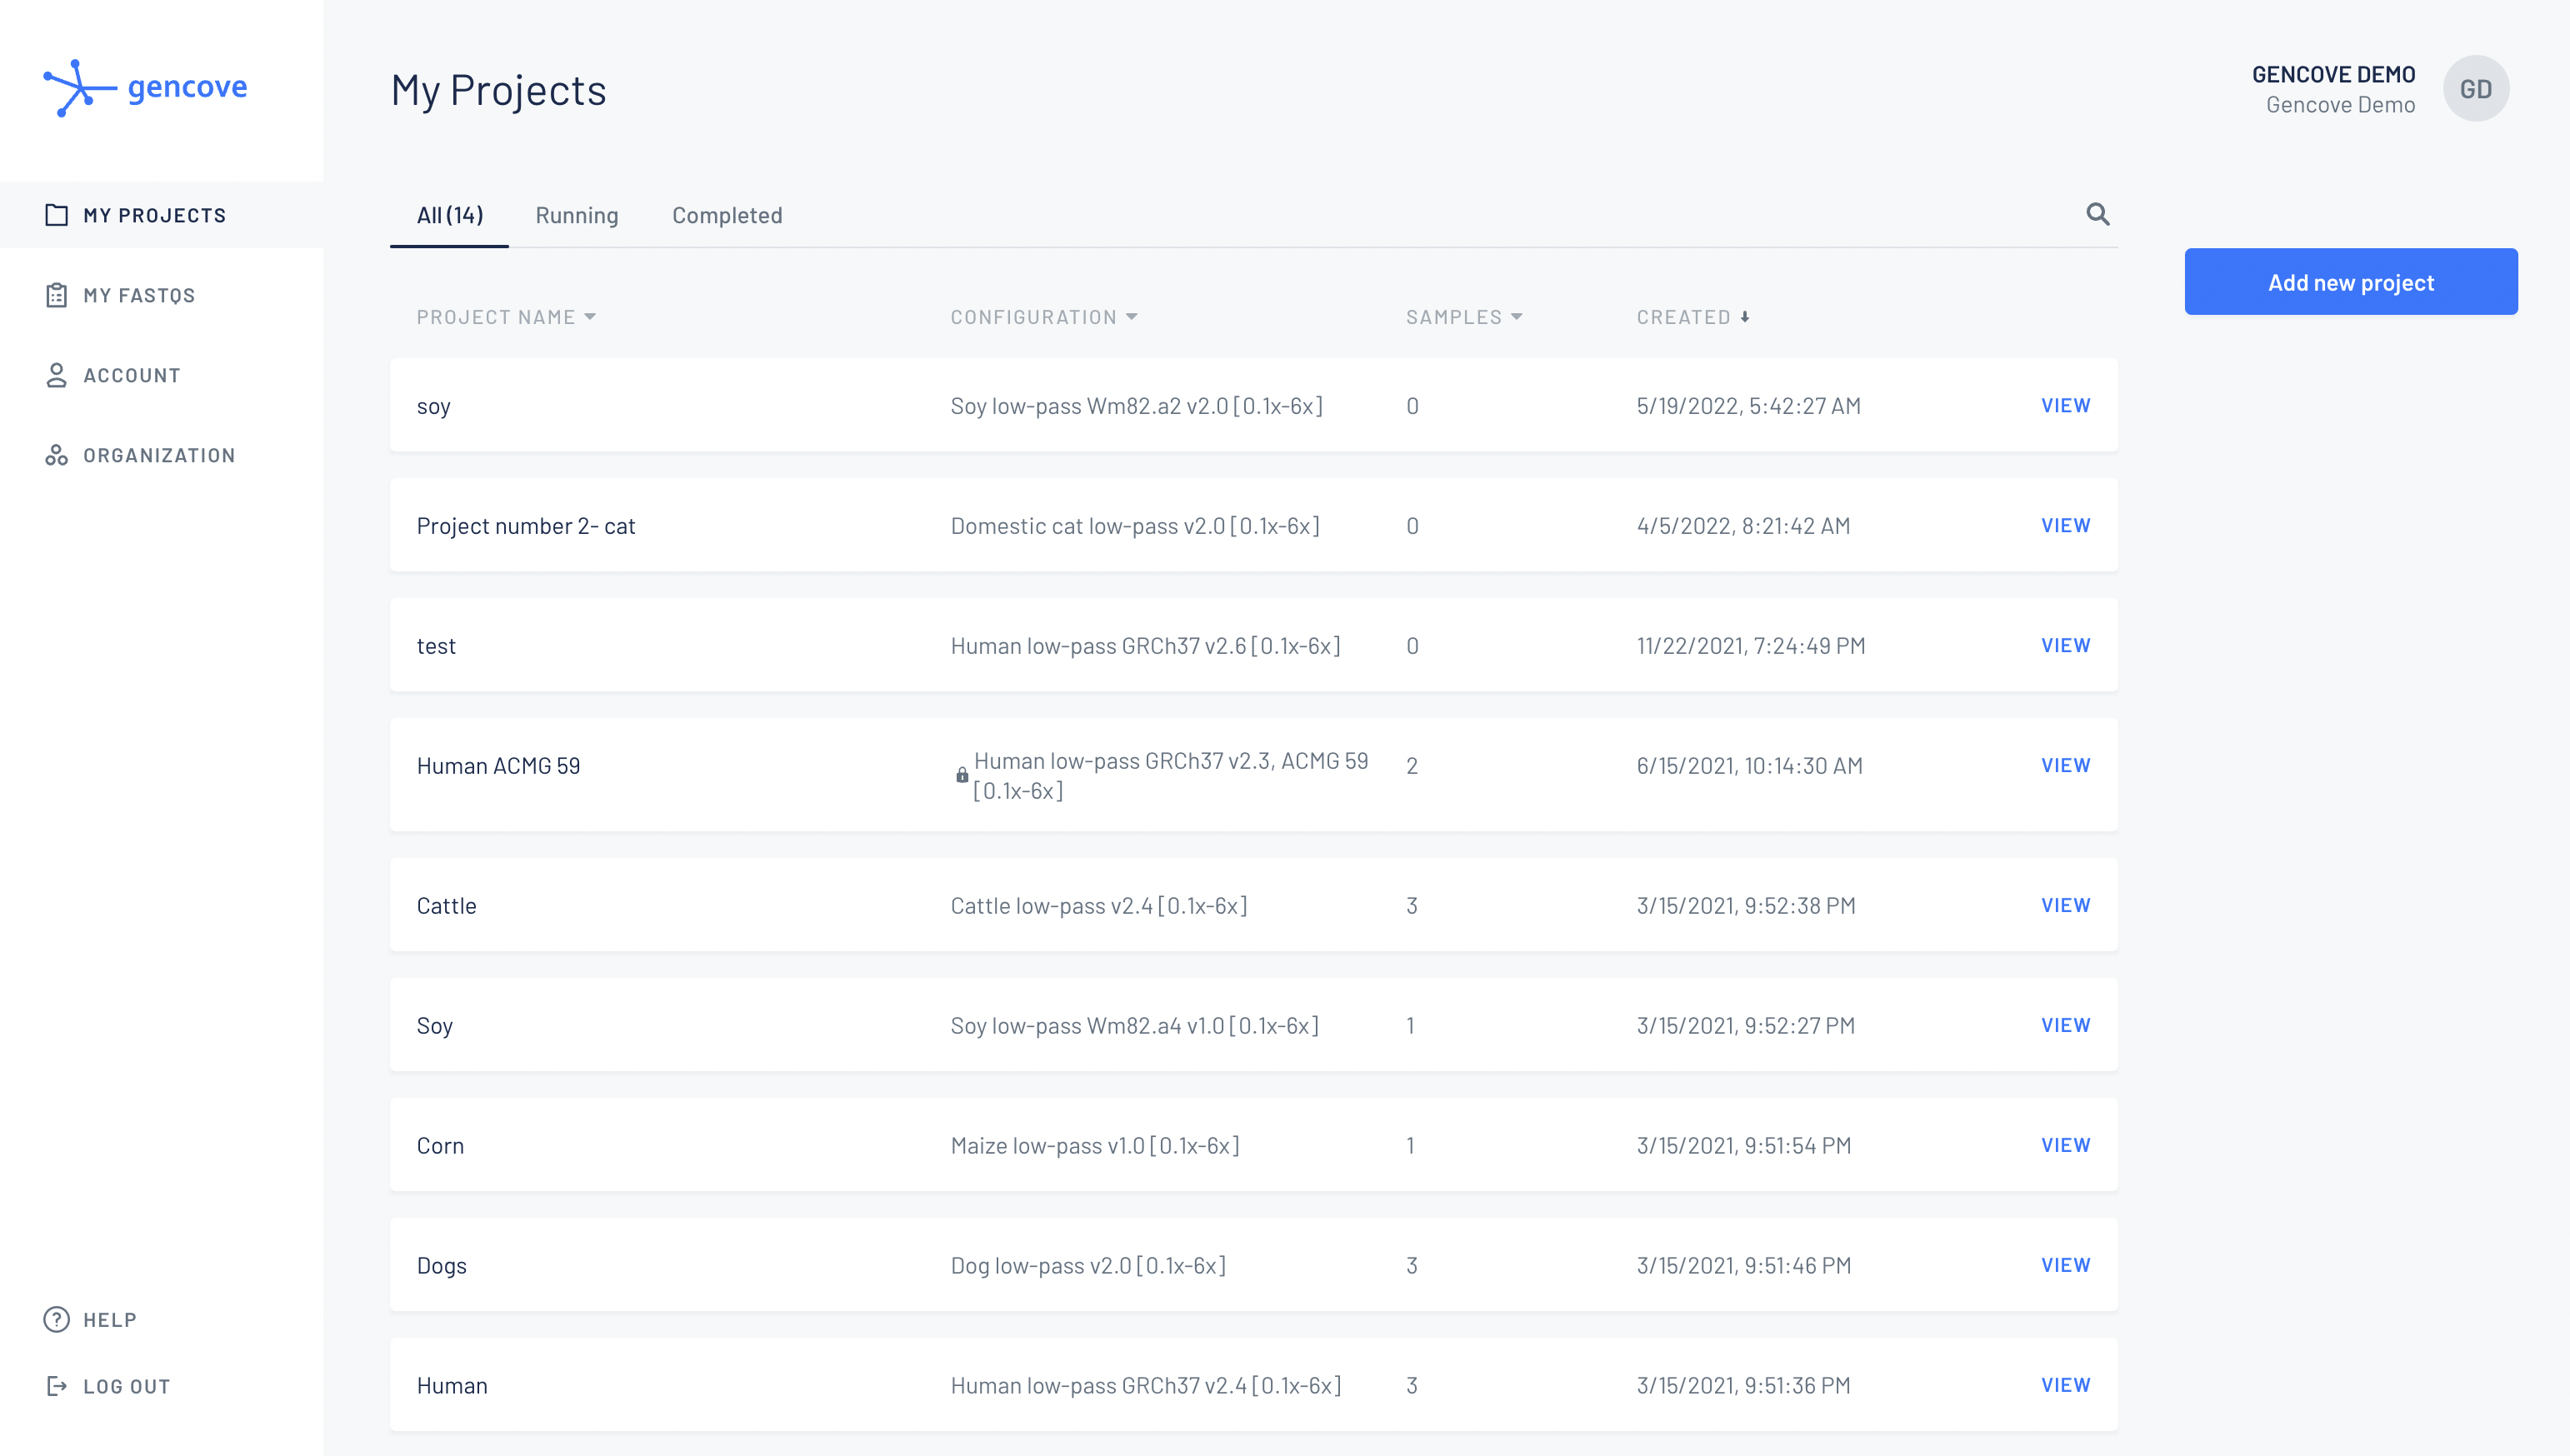Image resolution: width=2570 pixels, height=1456 pixels.
Task: Click Cattle low-pass v2.4 configuration text
Action: point(1098,906)
